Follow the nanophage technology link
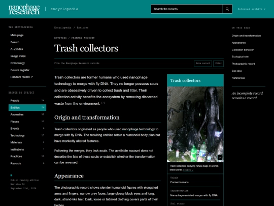The width and height of the screenshot is (274, 206). pos(139,129)
